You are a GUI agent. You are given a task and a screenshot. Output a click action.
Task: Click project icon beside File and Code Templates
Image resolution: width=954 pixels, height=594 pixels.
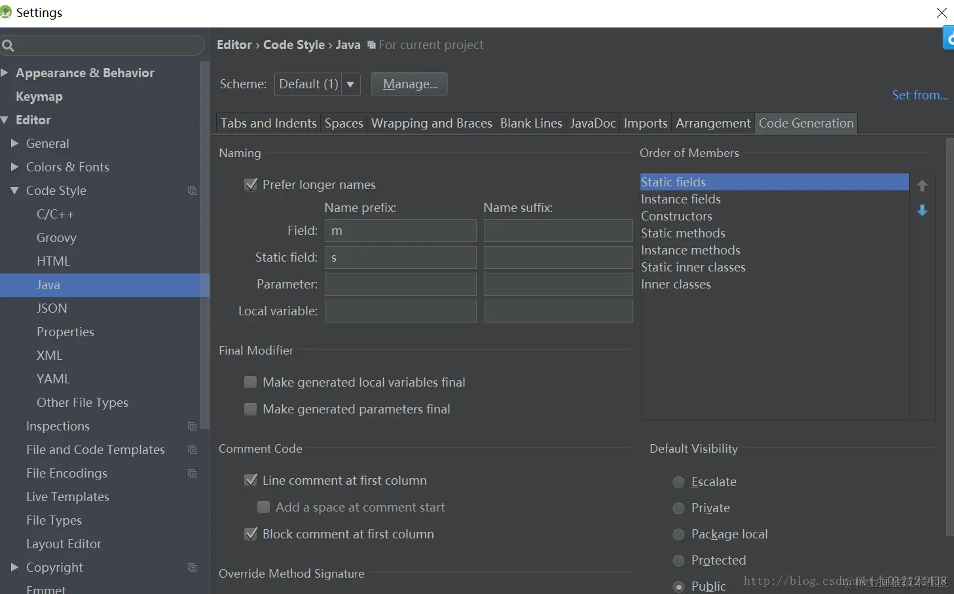192,450
